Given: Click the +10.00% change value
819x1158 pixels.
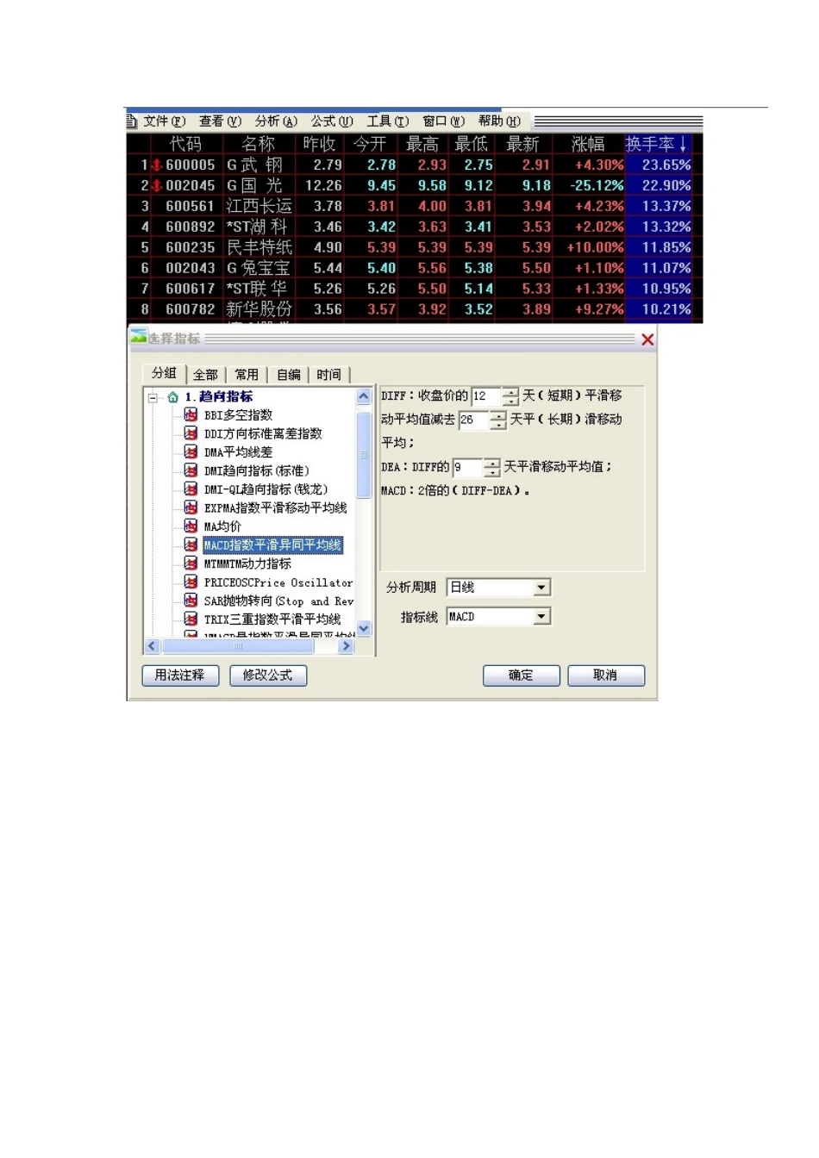Looking at the screenshot, I should [595, 247].
